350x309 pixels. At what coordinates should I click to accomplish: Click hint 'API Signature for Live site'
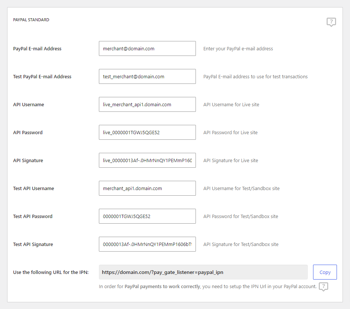231,161
